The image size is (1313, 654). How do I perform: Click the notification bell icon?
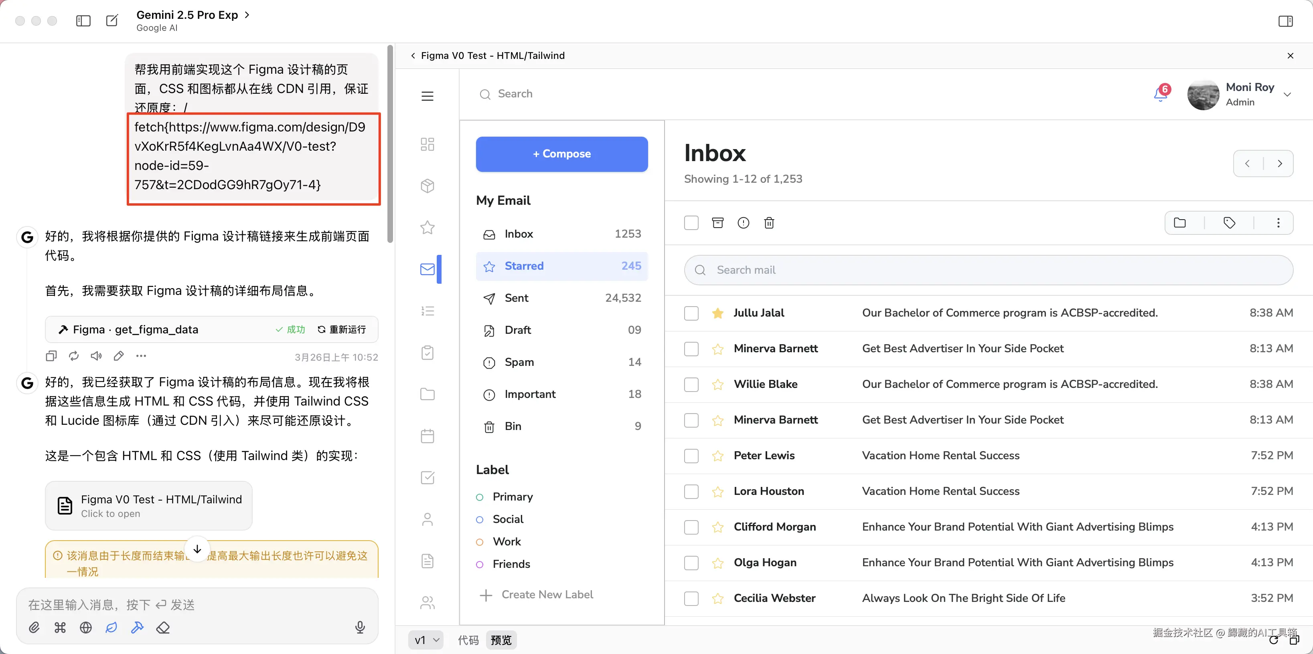click(1160, 94)
